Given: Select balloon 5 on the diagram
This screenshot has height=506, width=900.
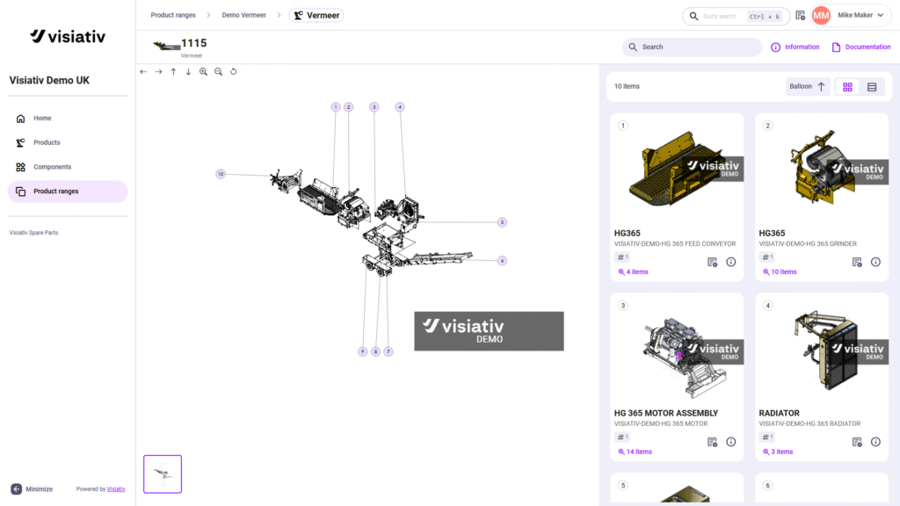Looking at the screenshot, I should click(502, 222).
